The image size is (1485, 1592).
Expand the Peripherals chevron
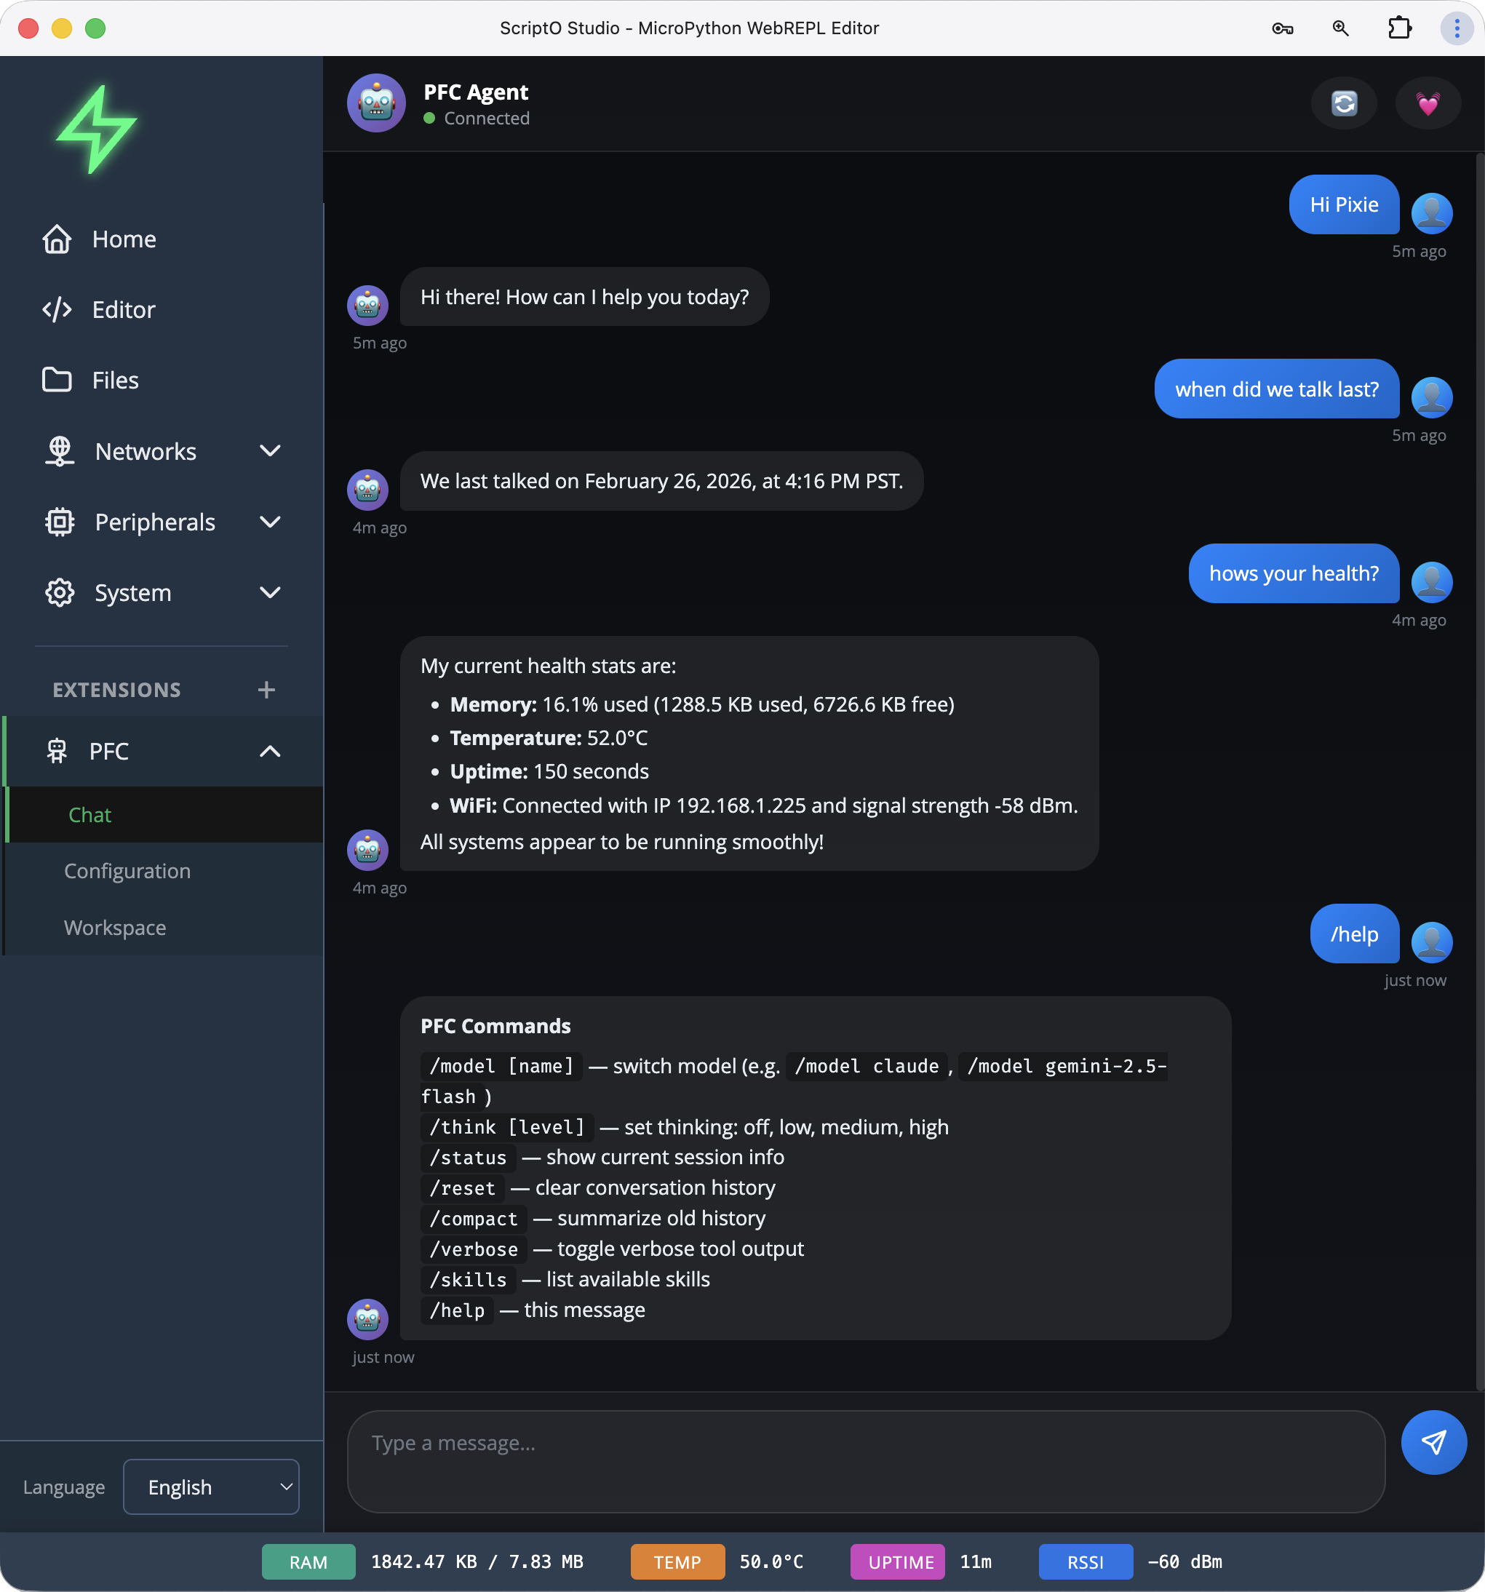[271, 521]
